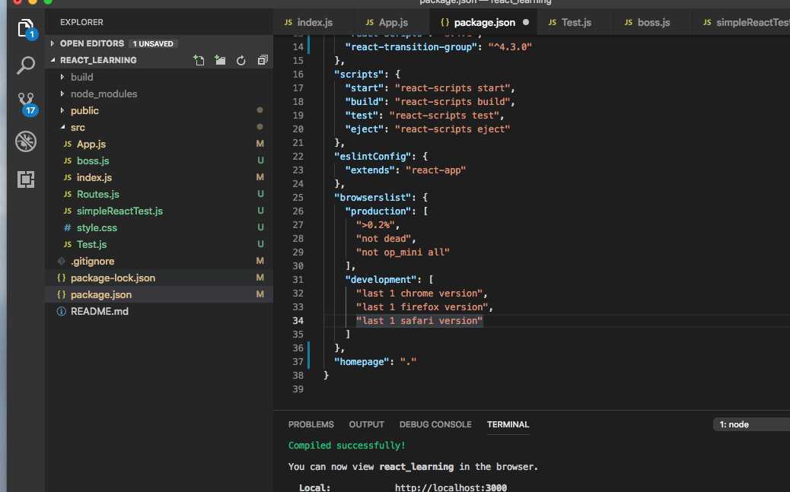The height and width of the screenshot is (492, 790).
Task: Click the 1 UNSAVED badge
Action: click(153, 44)
